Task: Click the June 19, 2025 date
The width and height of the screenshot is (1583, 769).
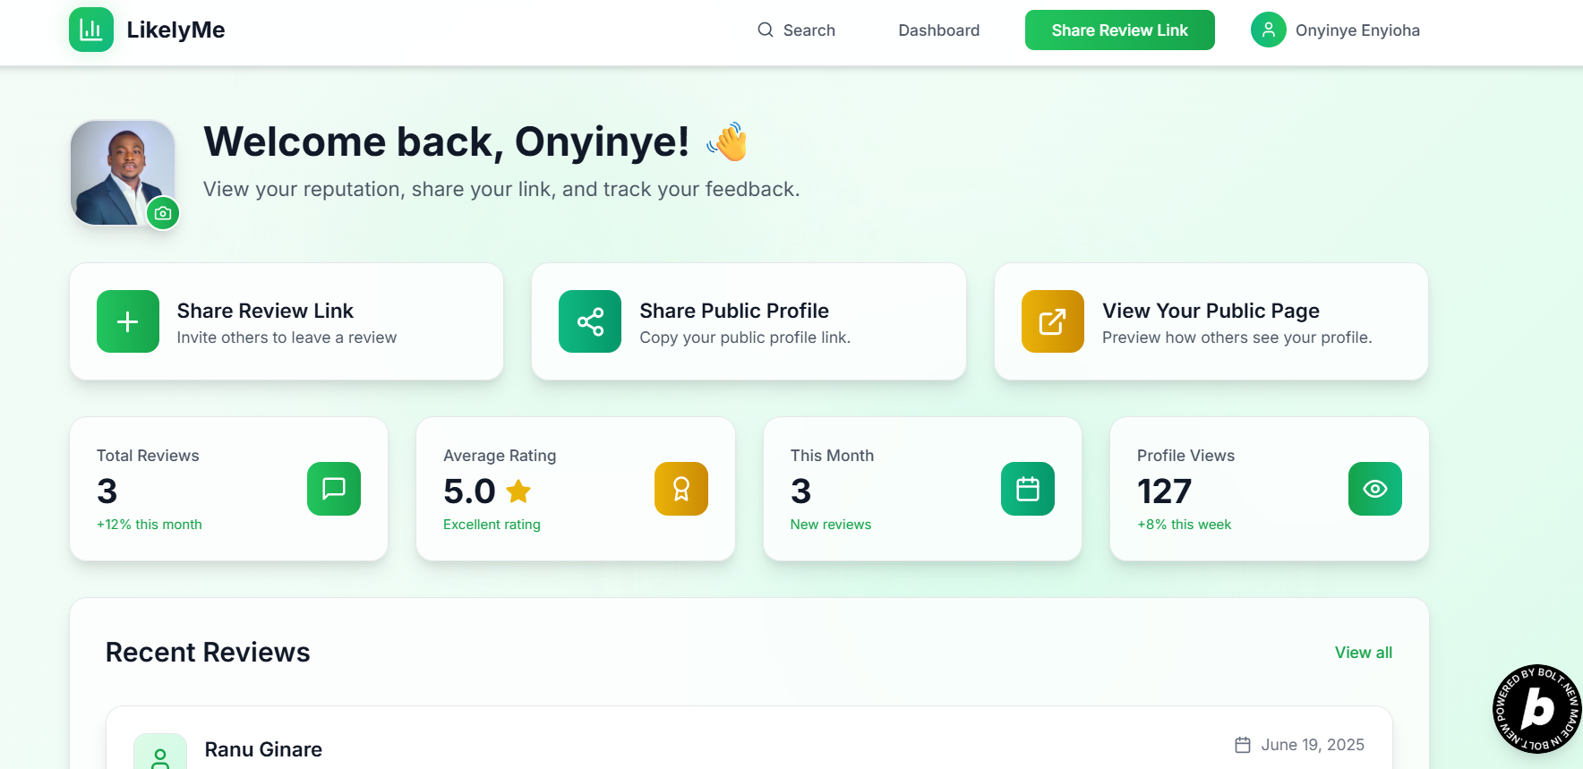Action: coord(1313,745)
